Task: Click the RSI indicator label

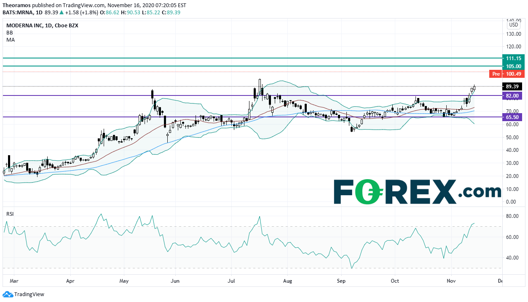Action: click(x=10, y=214)
